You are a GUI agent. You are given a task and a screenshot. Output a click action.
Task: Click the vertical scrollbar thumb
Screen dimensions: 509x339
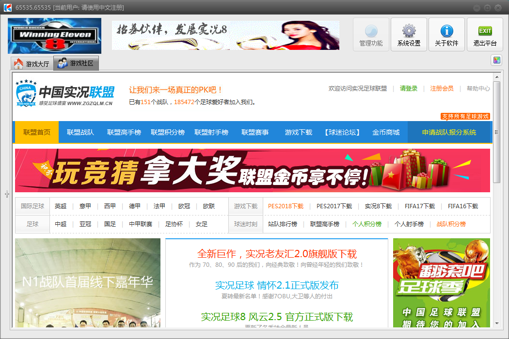click(497, 132)
